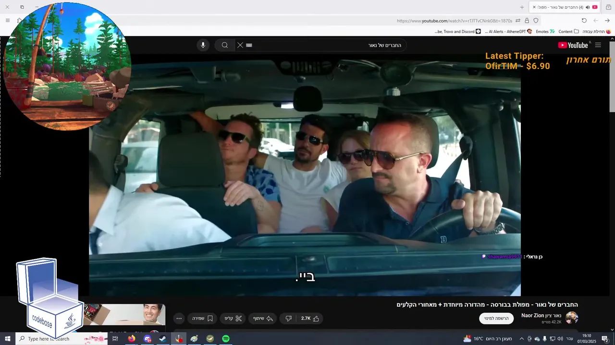This screenshot has height=345, width=615.
Task: Mute the tab via speaker icon
Action: point(588,7)
